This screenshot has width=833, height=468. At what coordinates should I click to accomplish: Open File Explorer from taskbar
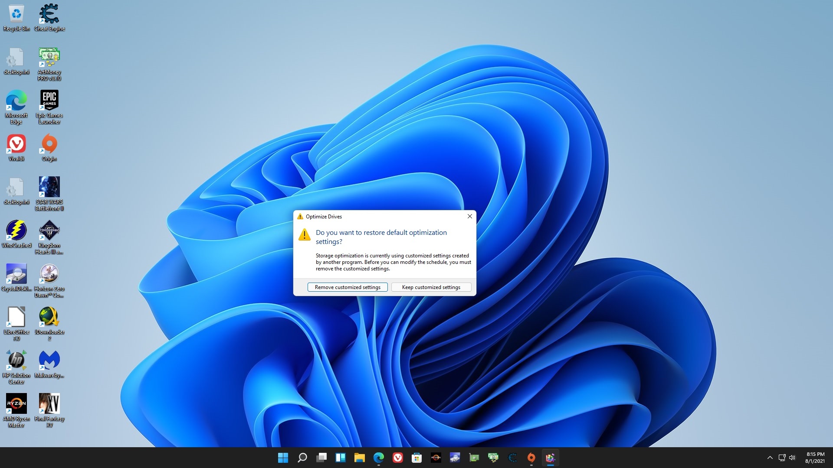point(359,458)
